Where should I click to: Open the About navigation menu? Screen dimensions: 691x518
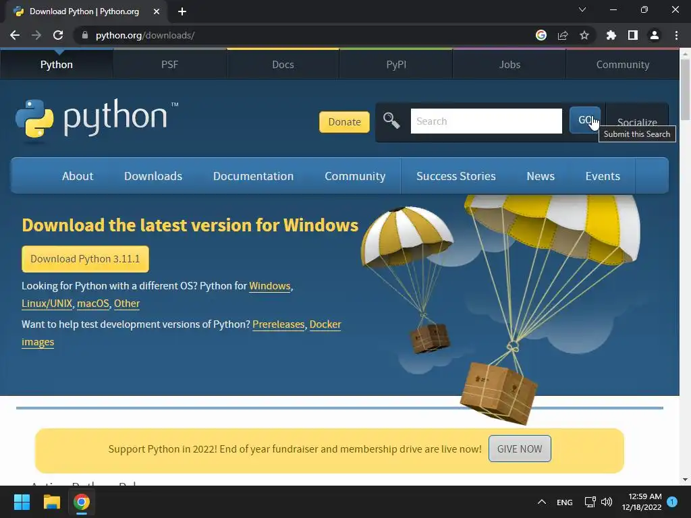pyautogui.click(x=78, y=176)
